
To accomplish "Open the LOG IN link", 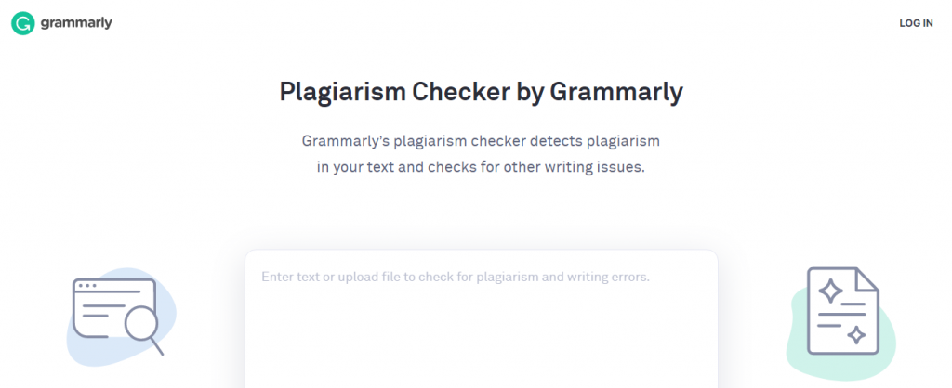I will pyautogui.click(x=916, y=23).
